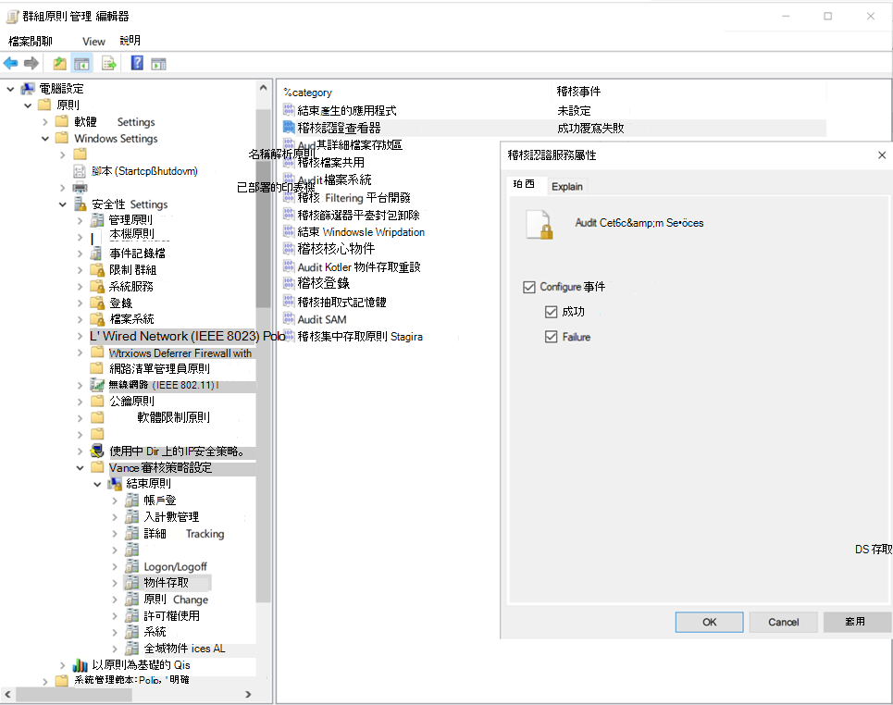
Task: Click the back navigation arrow in the toolbar
Action: pyautogui.click(x=10, y=63)
